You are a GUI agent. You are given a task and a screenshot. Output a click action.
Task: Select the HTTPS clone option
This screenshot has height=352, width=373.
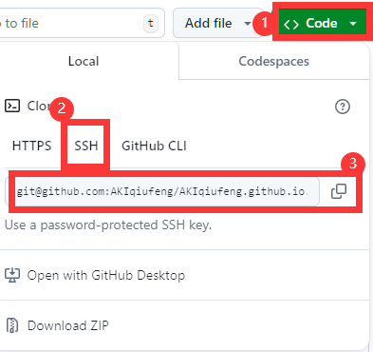(x=31, y=146)
